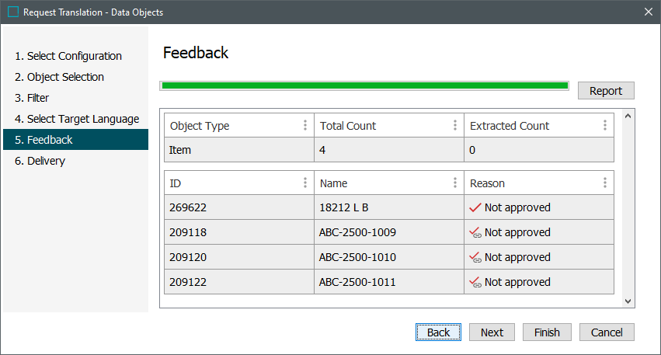Click the status icon beside ABC-2500-1009
Viewport: 661px width, 355px height.
(x=475, y=232)
